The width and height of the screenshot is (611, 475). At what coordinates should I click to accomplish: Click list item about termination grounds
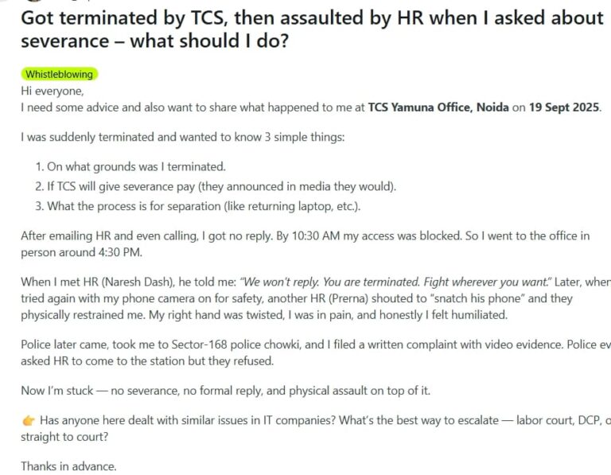(130, 167)
